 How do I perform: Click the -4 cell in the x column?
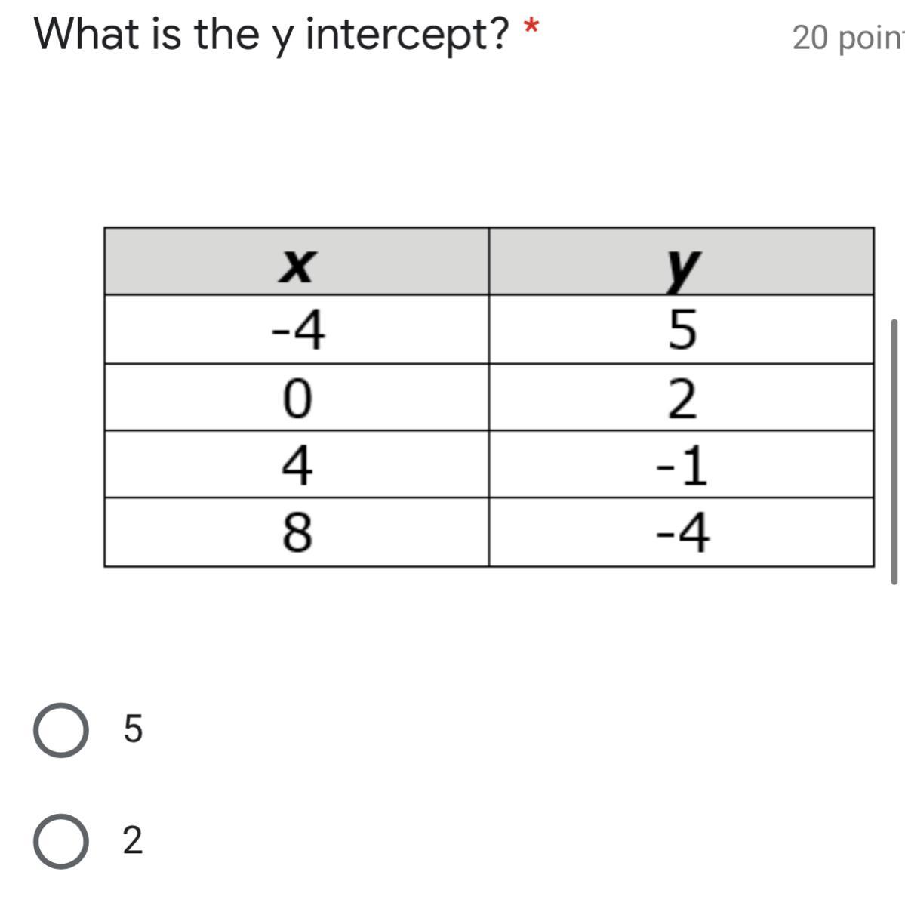pyautogui.click(x=297, y=329)
